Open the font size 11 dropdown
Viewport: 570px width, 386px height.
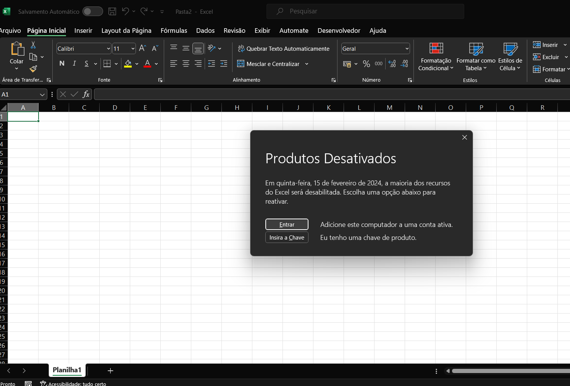(133, 48)
